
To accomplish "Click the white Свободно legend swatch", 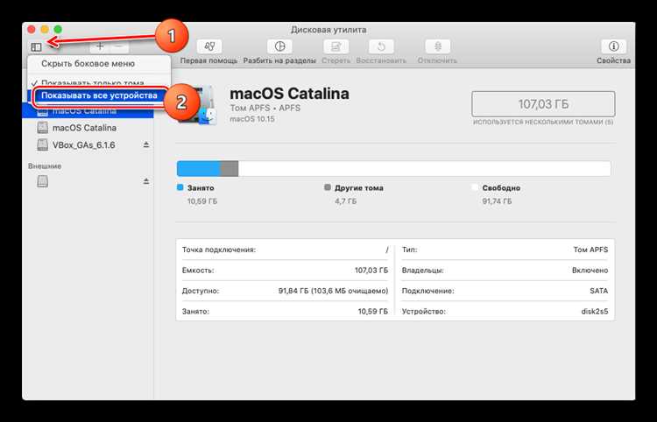I will 474,187.
